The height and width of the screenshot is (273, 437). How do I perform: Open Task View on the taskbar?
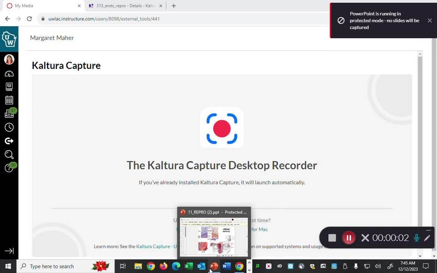123,266
